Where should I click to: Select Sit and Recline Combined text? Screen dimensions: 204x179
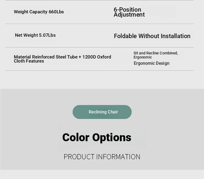point(156,53)
